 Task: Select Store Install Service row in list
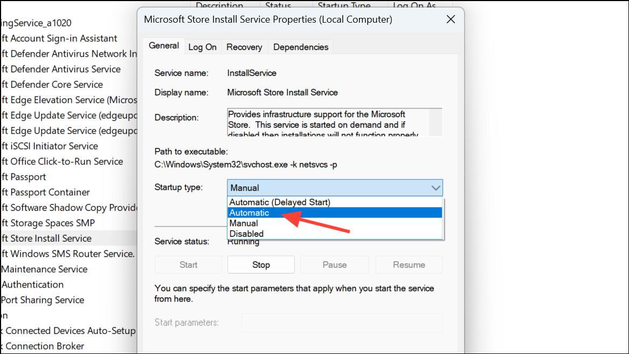coord(68,239)
